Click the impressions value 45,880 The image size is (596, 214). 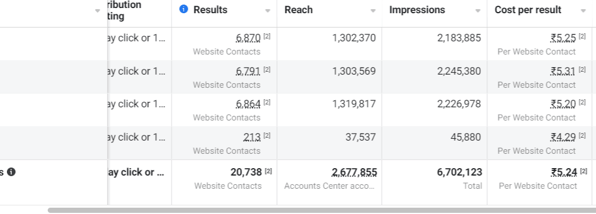point(466,137)
